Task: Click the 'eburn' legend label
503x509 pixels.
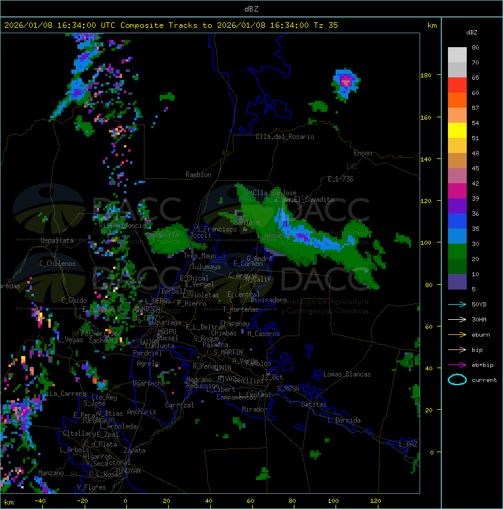Action: [x=481, y=335]
